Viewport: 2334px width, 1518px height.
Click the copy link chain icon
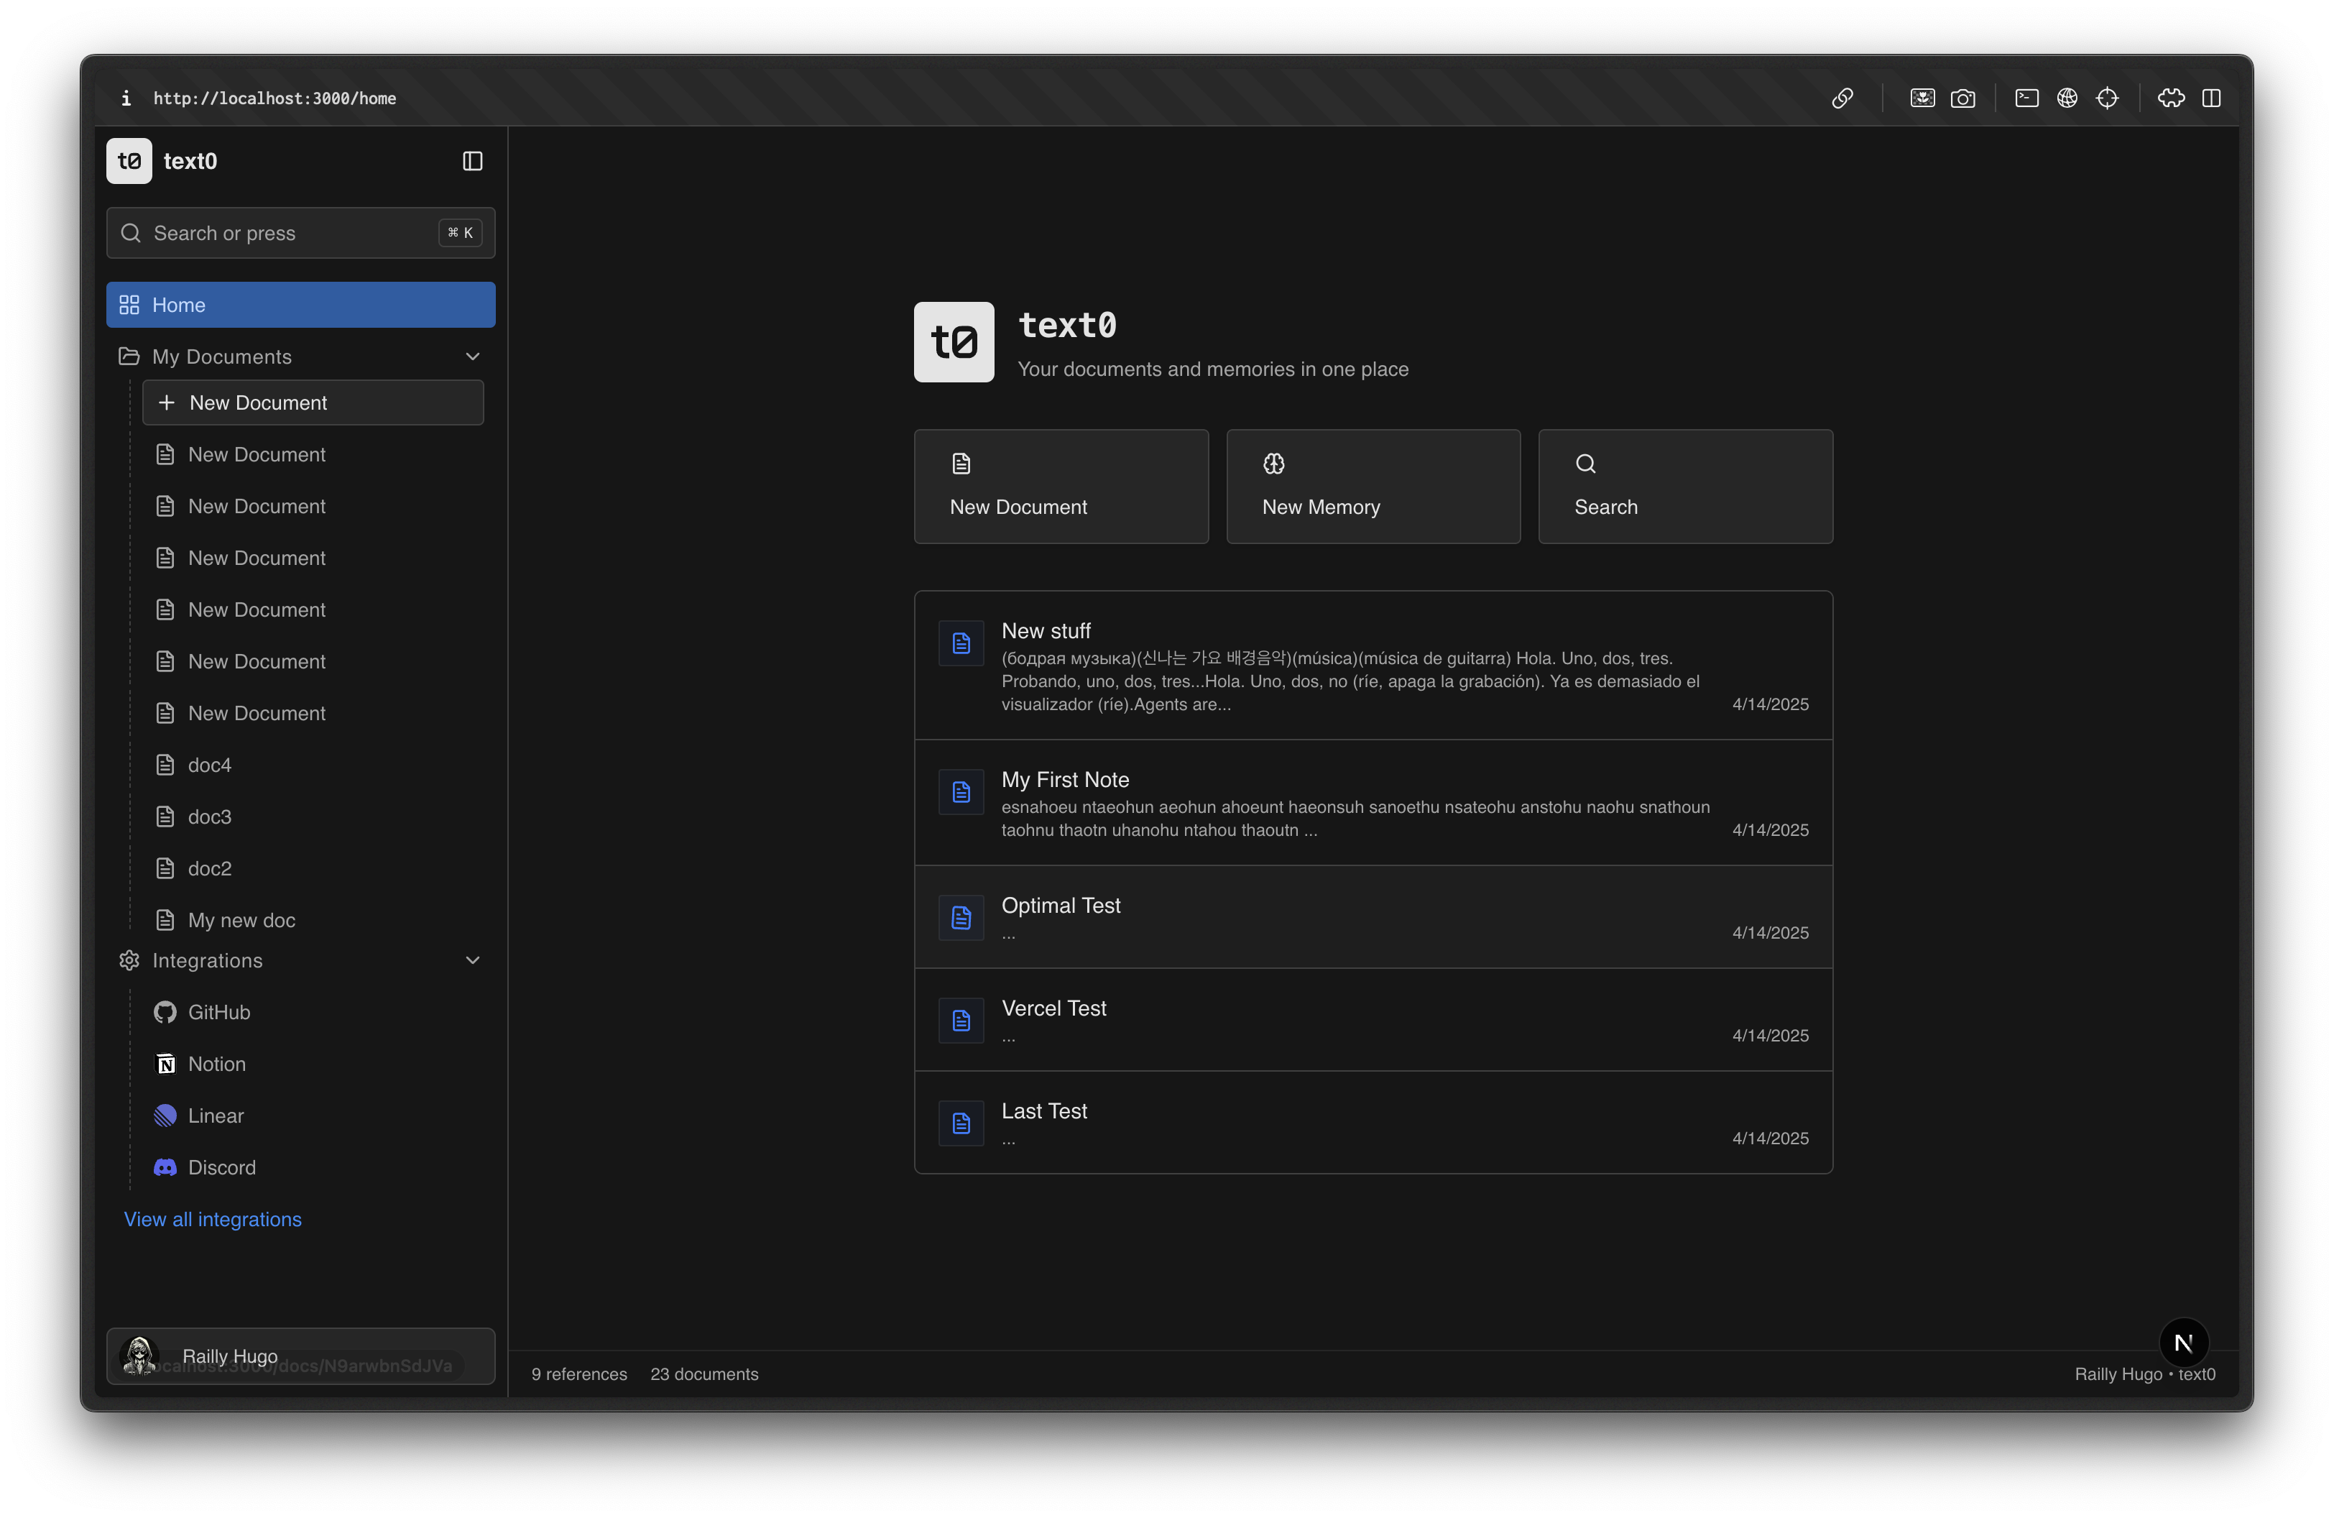point(1842,98)
